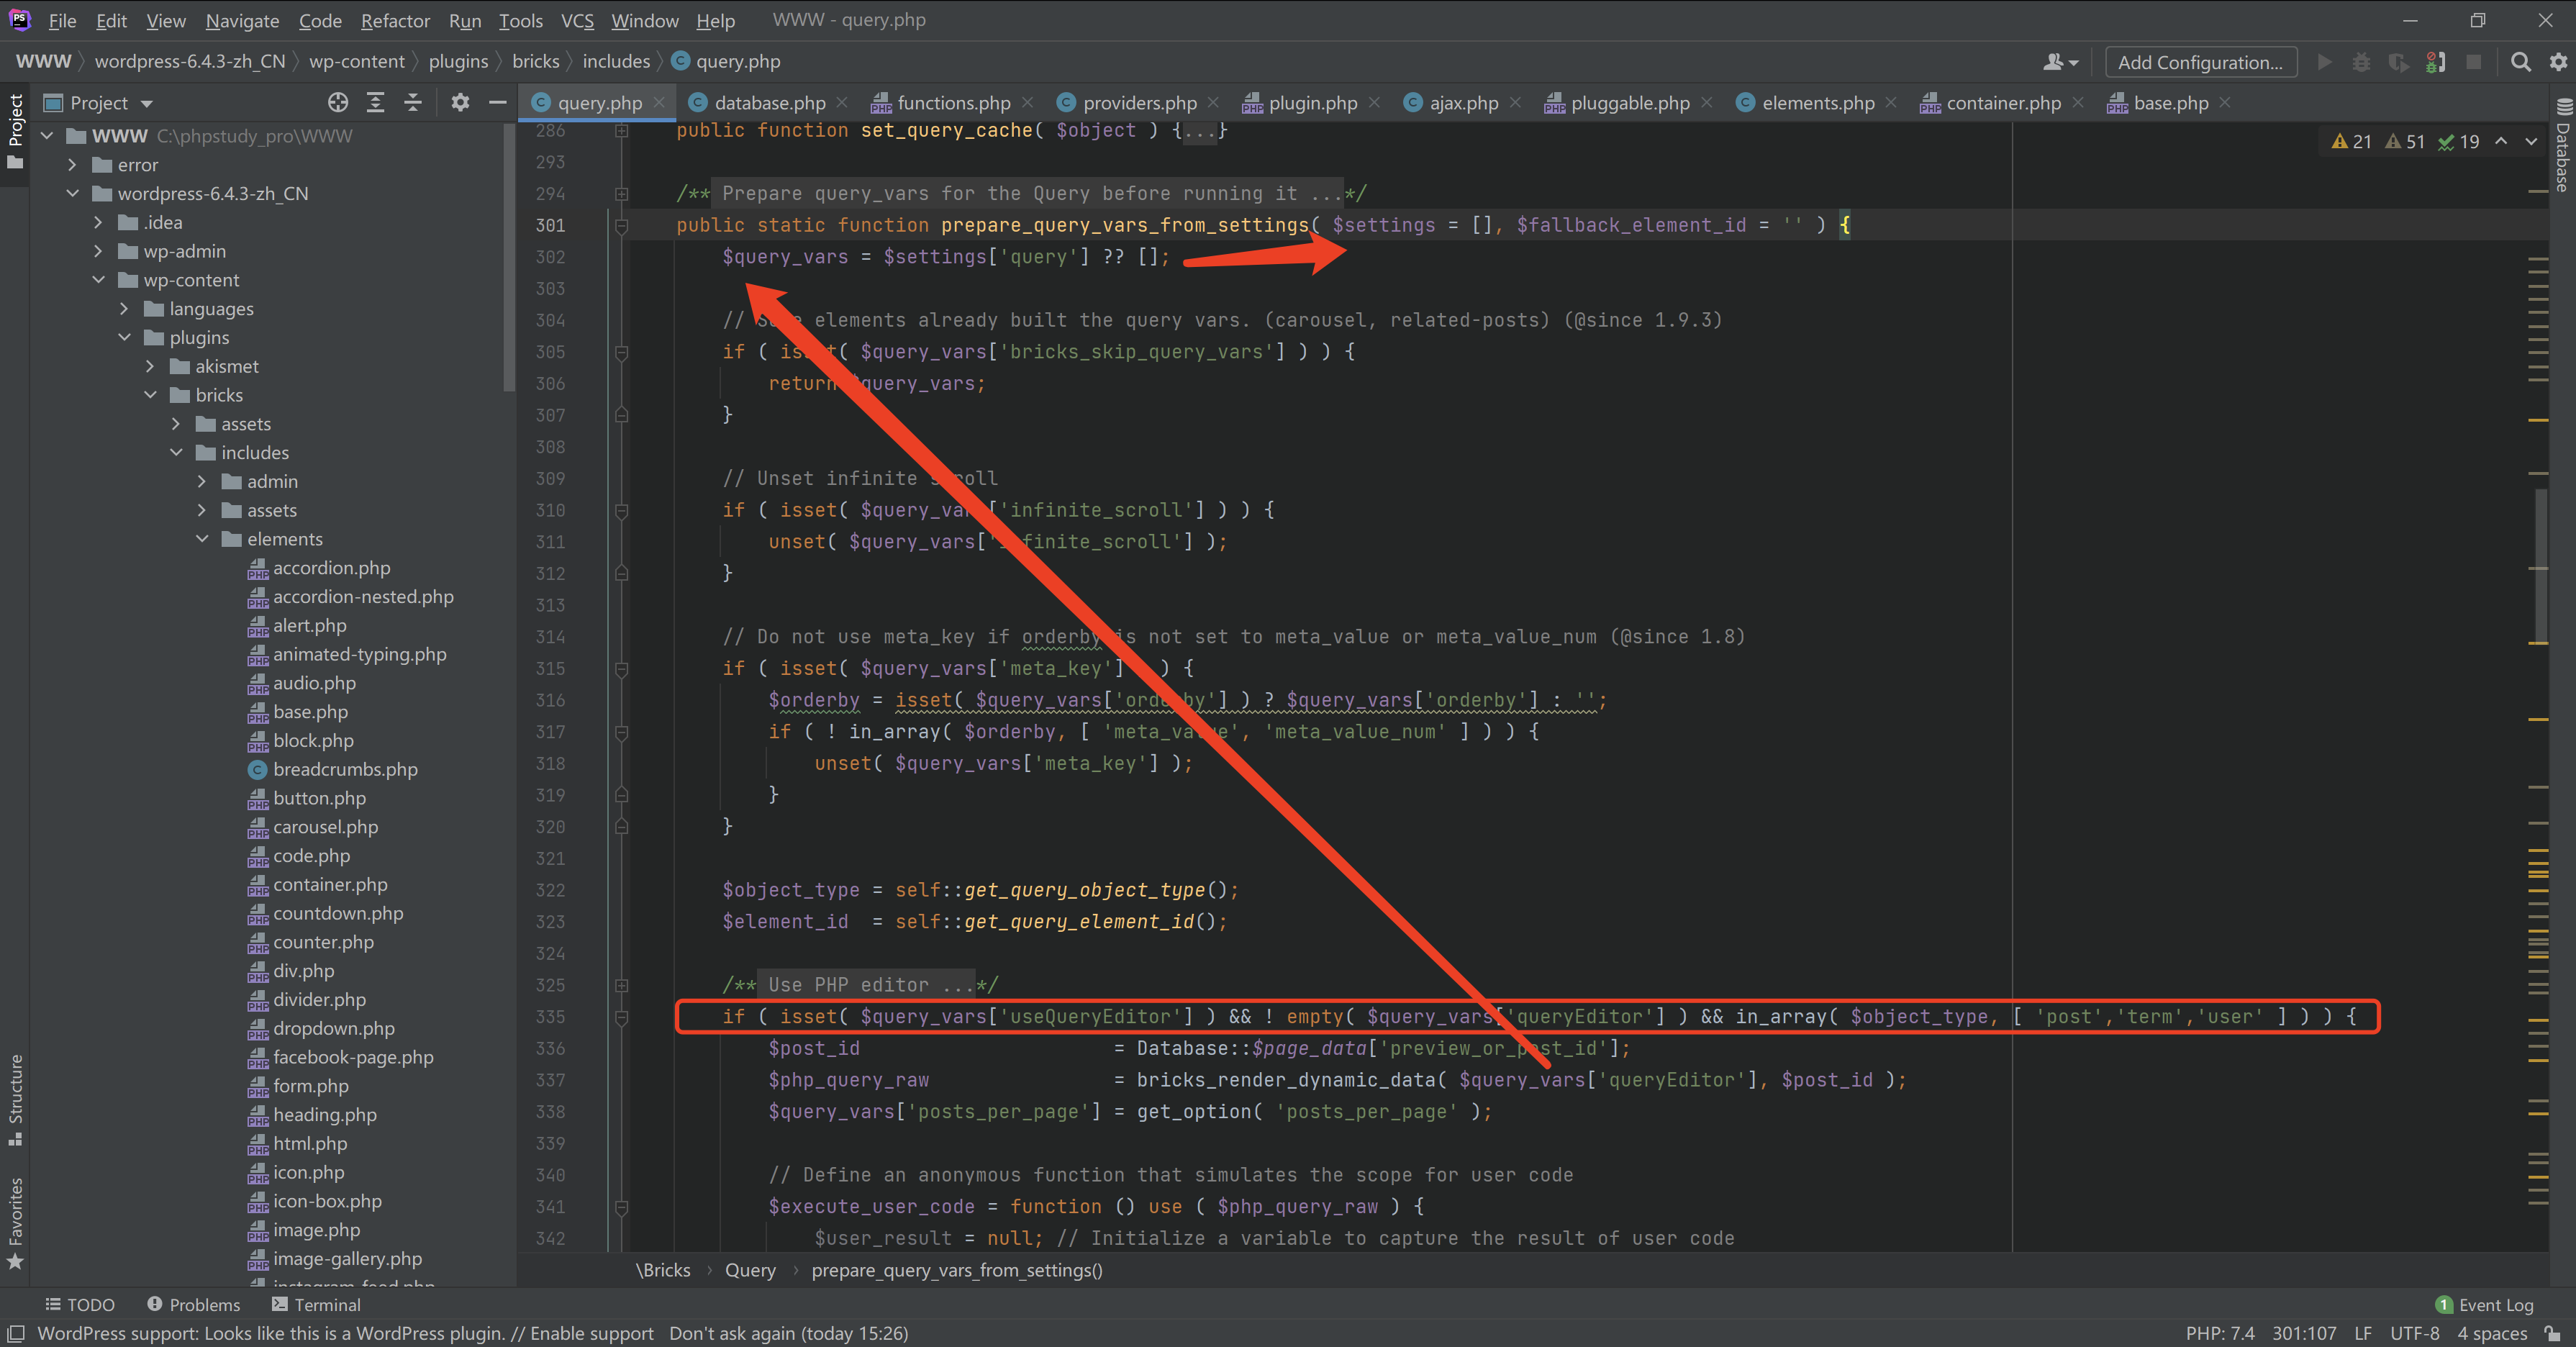Open carousel.php in the project tree

pyautogui.click(x=325, y=827)
